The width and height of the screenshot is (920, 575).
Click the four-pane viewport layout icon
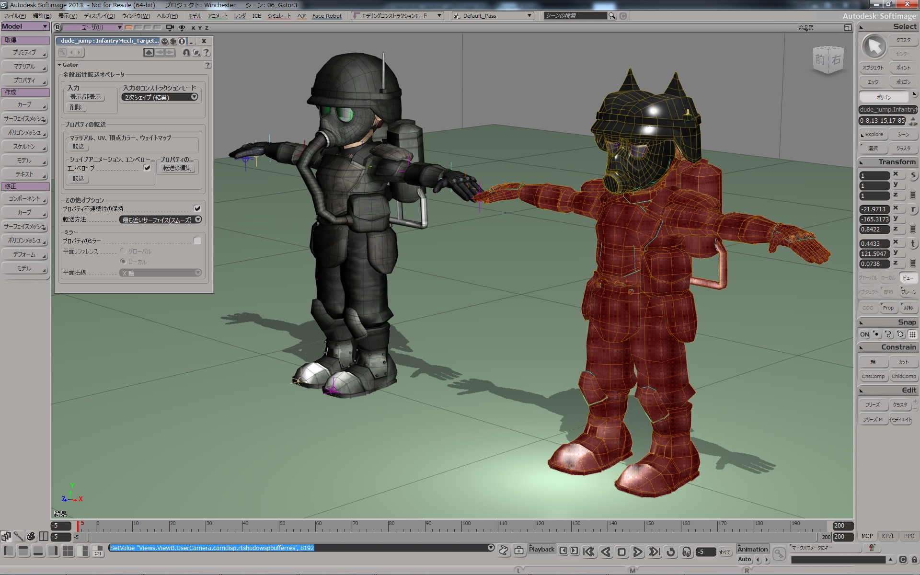68,551
